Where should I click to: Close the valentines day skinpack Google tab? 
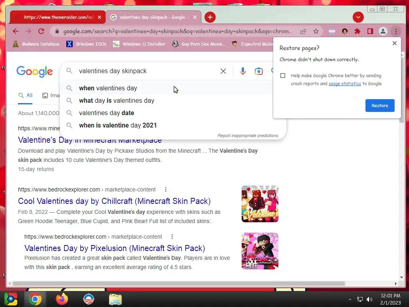coord(195,17)
